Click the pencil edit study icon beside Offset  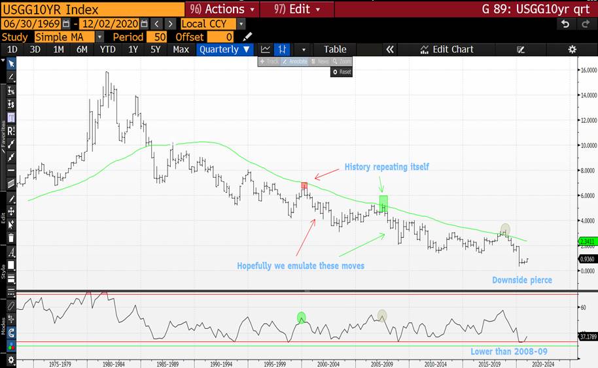247,37
